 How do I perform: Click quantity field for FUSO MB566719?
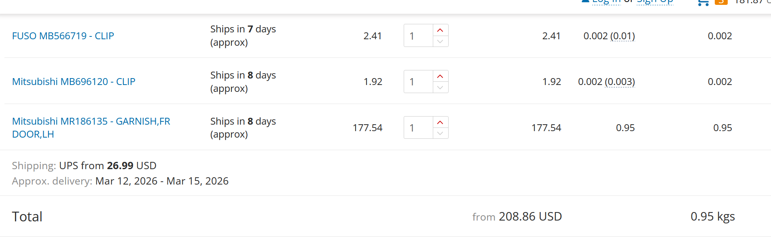click(418, 36)
